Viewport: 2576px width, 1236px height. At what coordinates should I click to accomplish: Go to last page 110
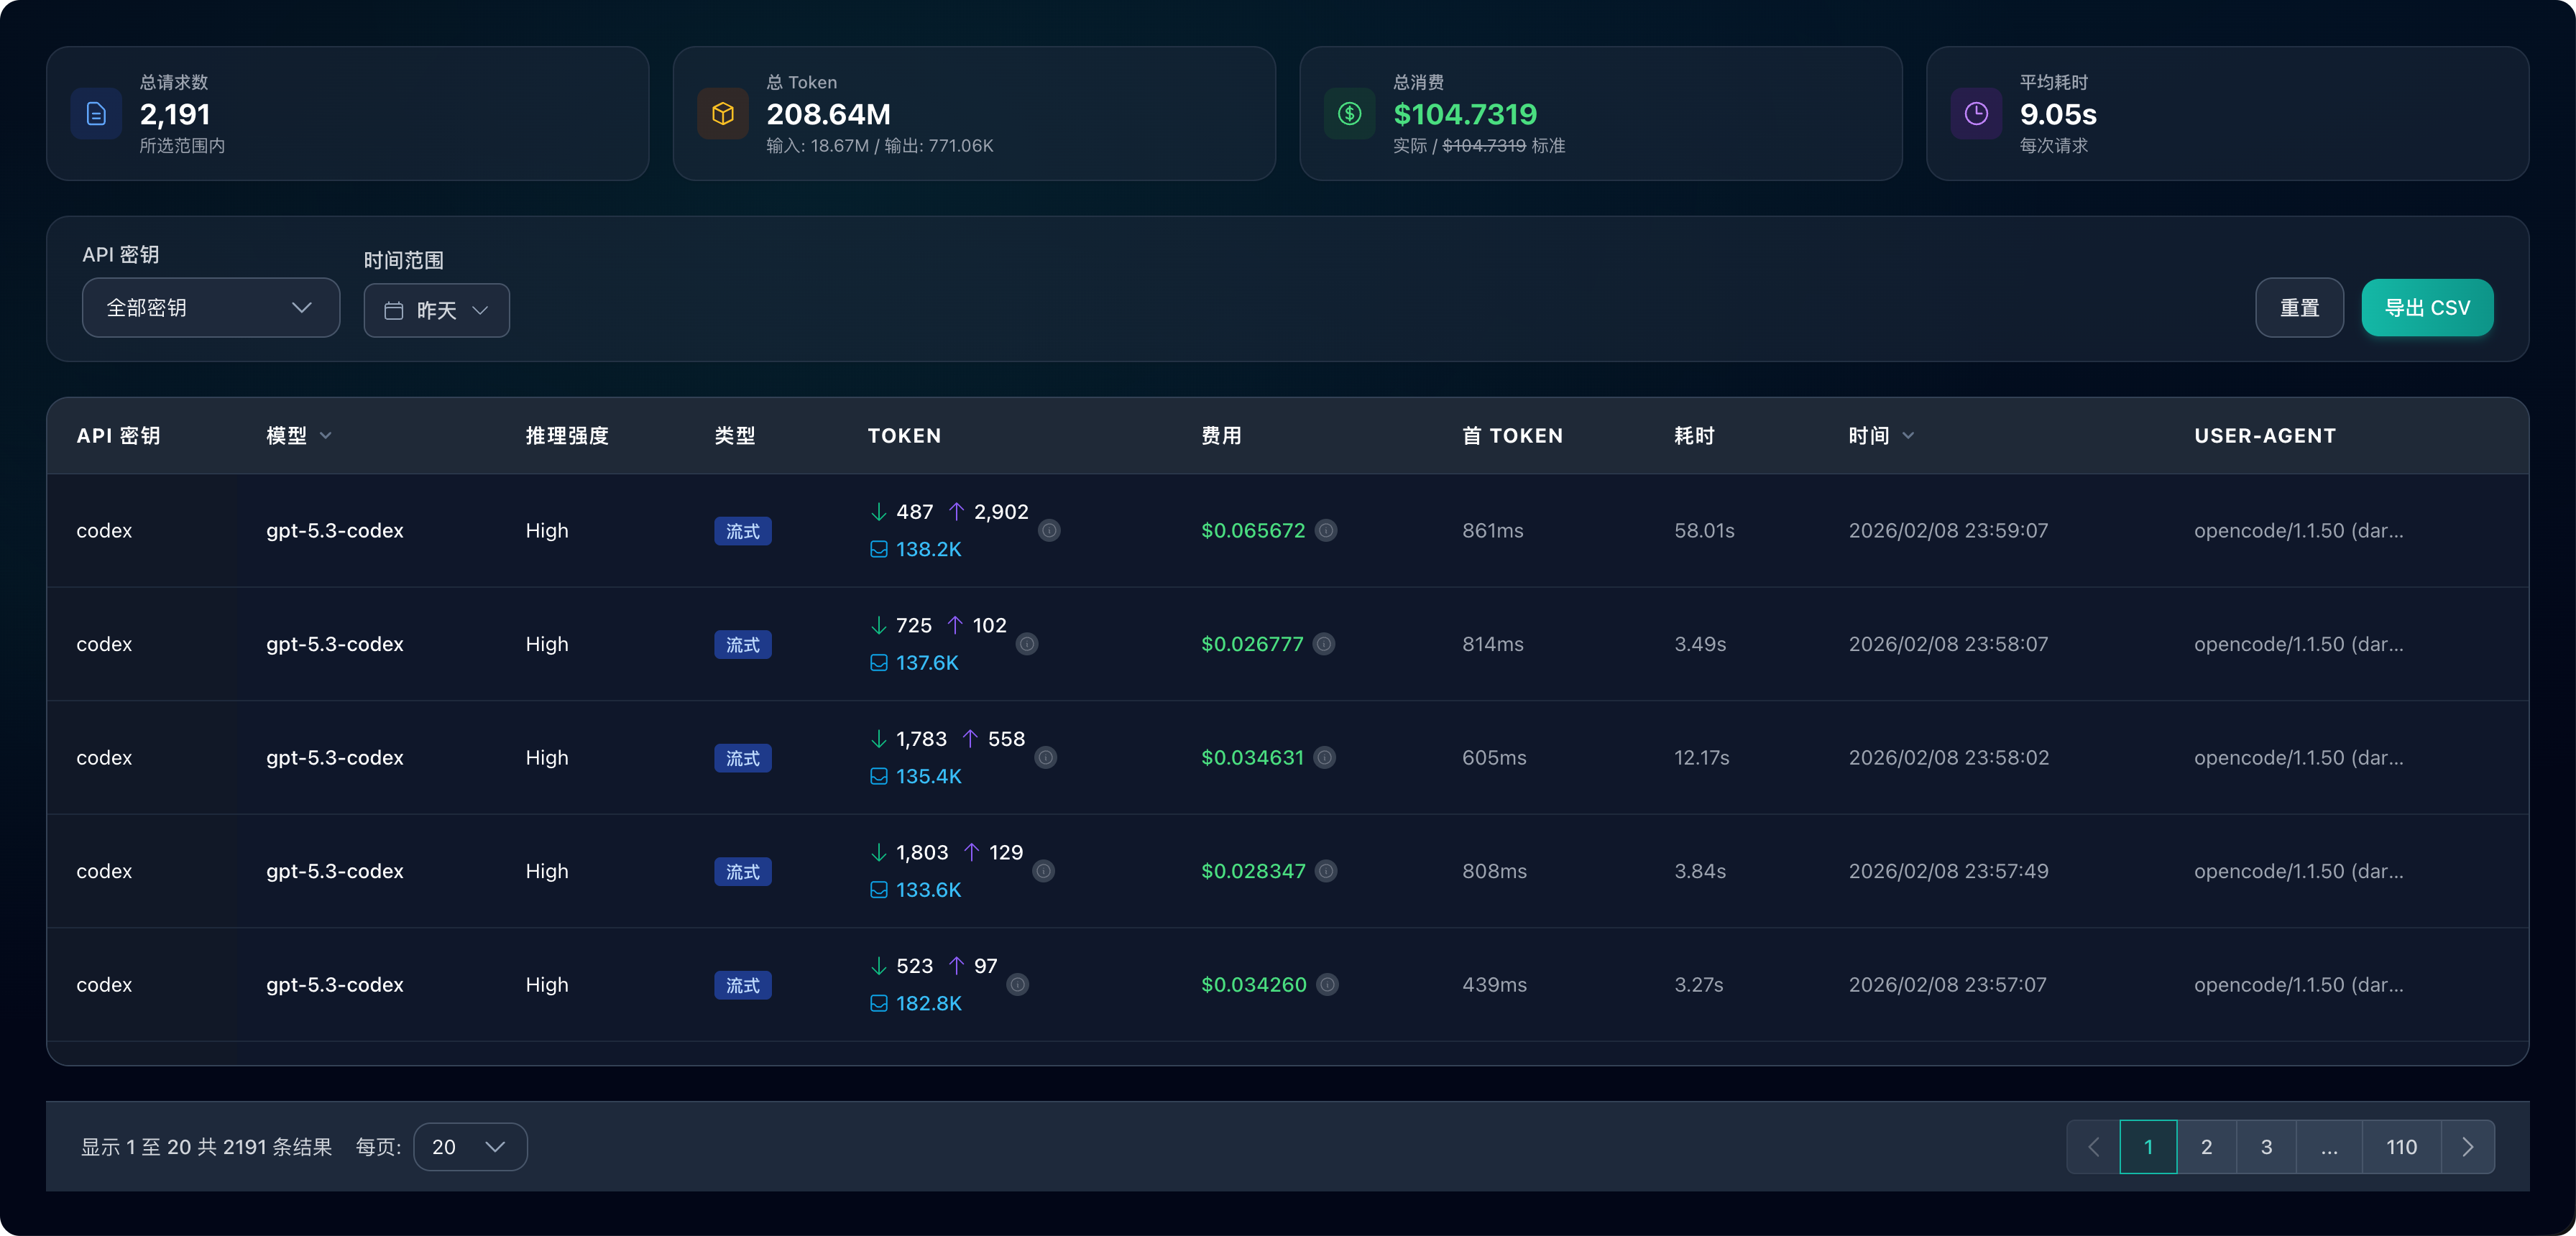2401,1147
